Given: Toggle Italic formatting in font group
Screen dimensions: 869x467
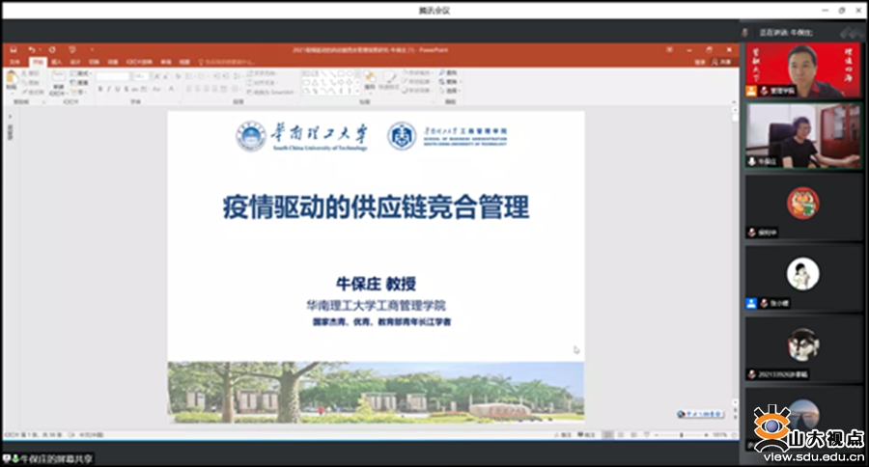Looking at the screenshot, I should pyautogui.click(x=108, y=89).
